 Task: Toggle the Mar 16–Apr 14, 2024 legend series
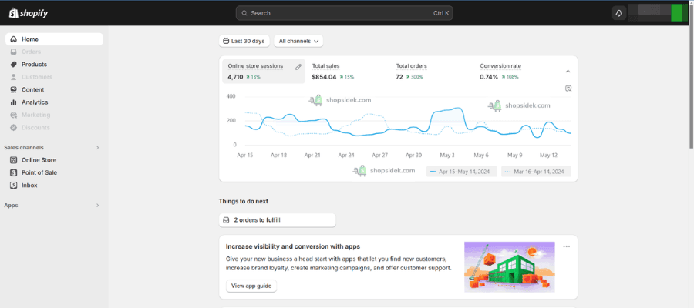(x=536, y=172)
